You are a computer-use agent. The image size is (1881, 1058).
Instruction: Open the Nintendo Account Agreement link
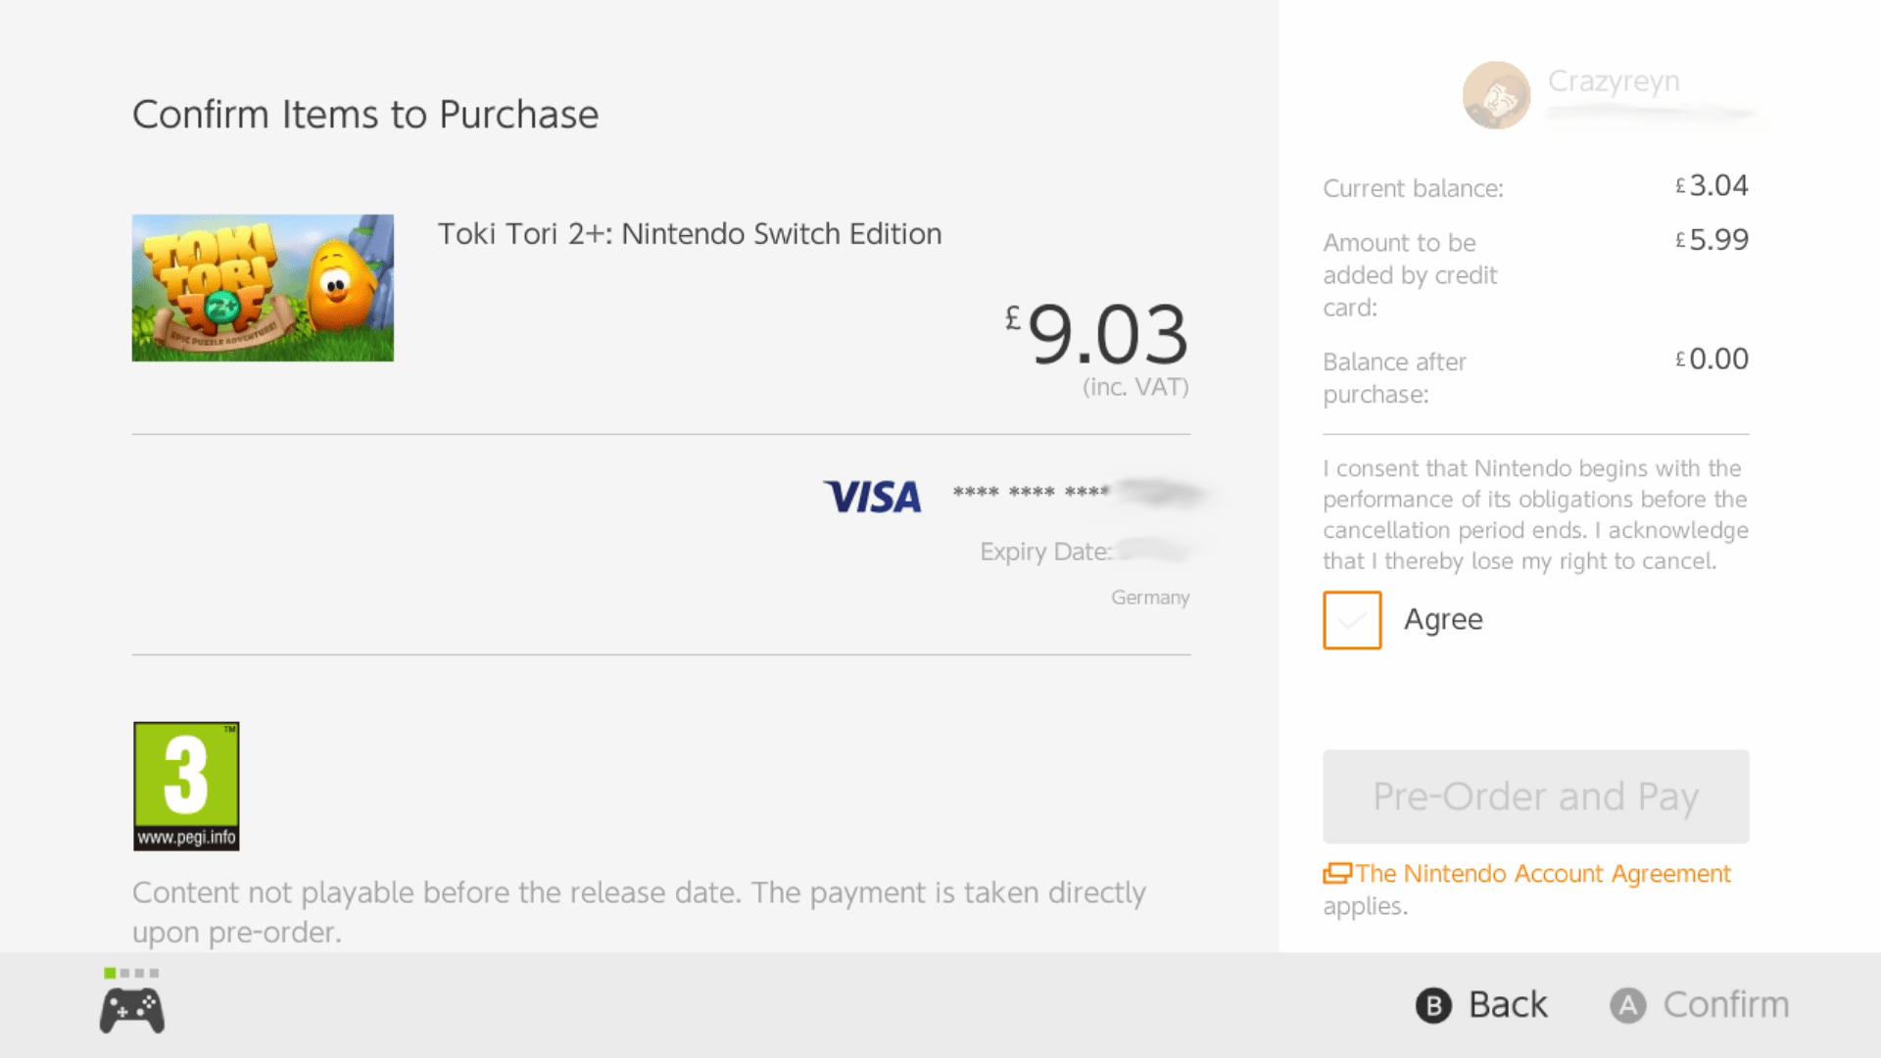pos(1543,873)
